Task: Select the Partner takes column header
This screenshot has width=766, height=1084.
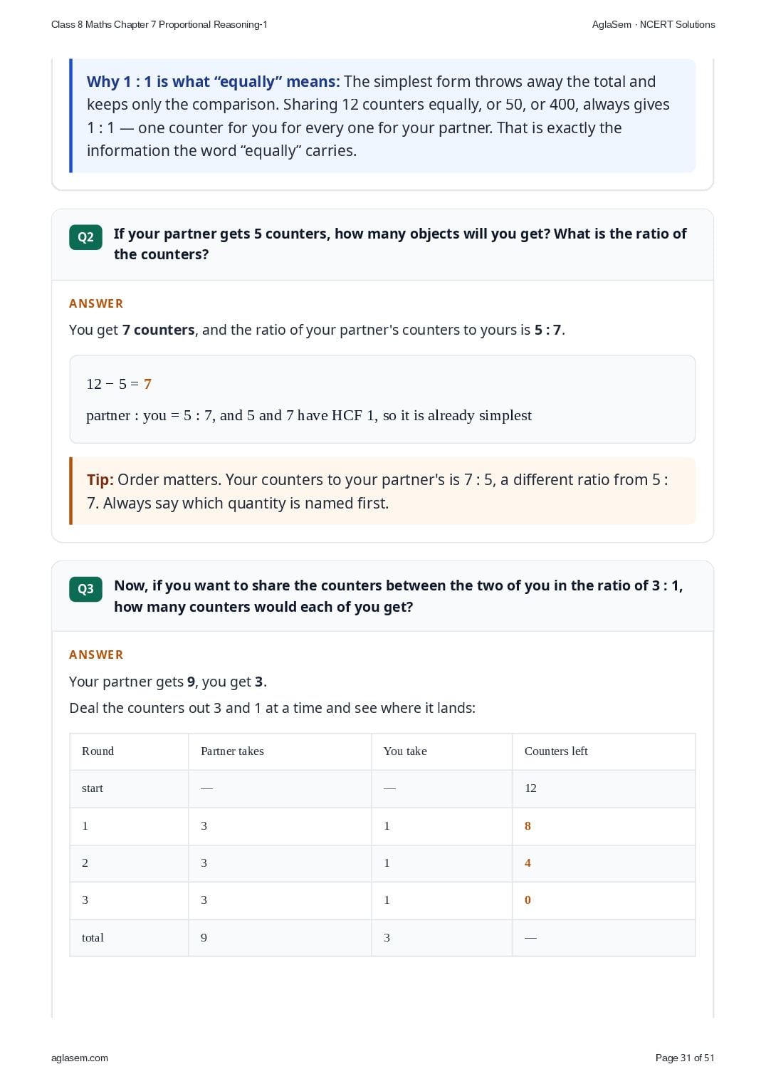Action: 232,751
